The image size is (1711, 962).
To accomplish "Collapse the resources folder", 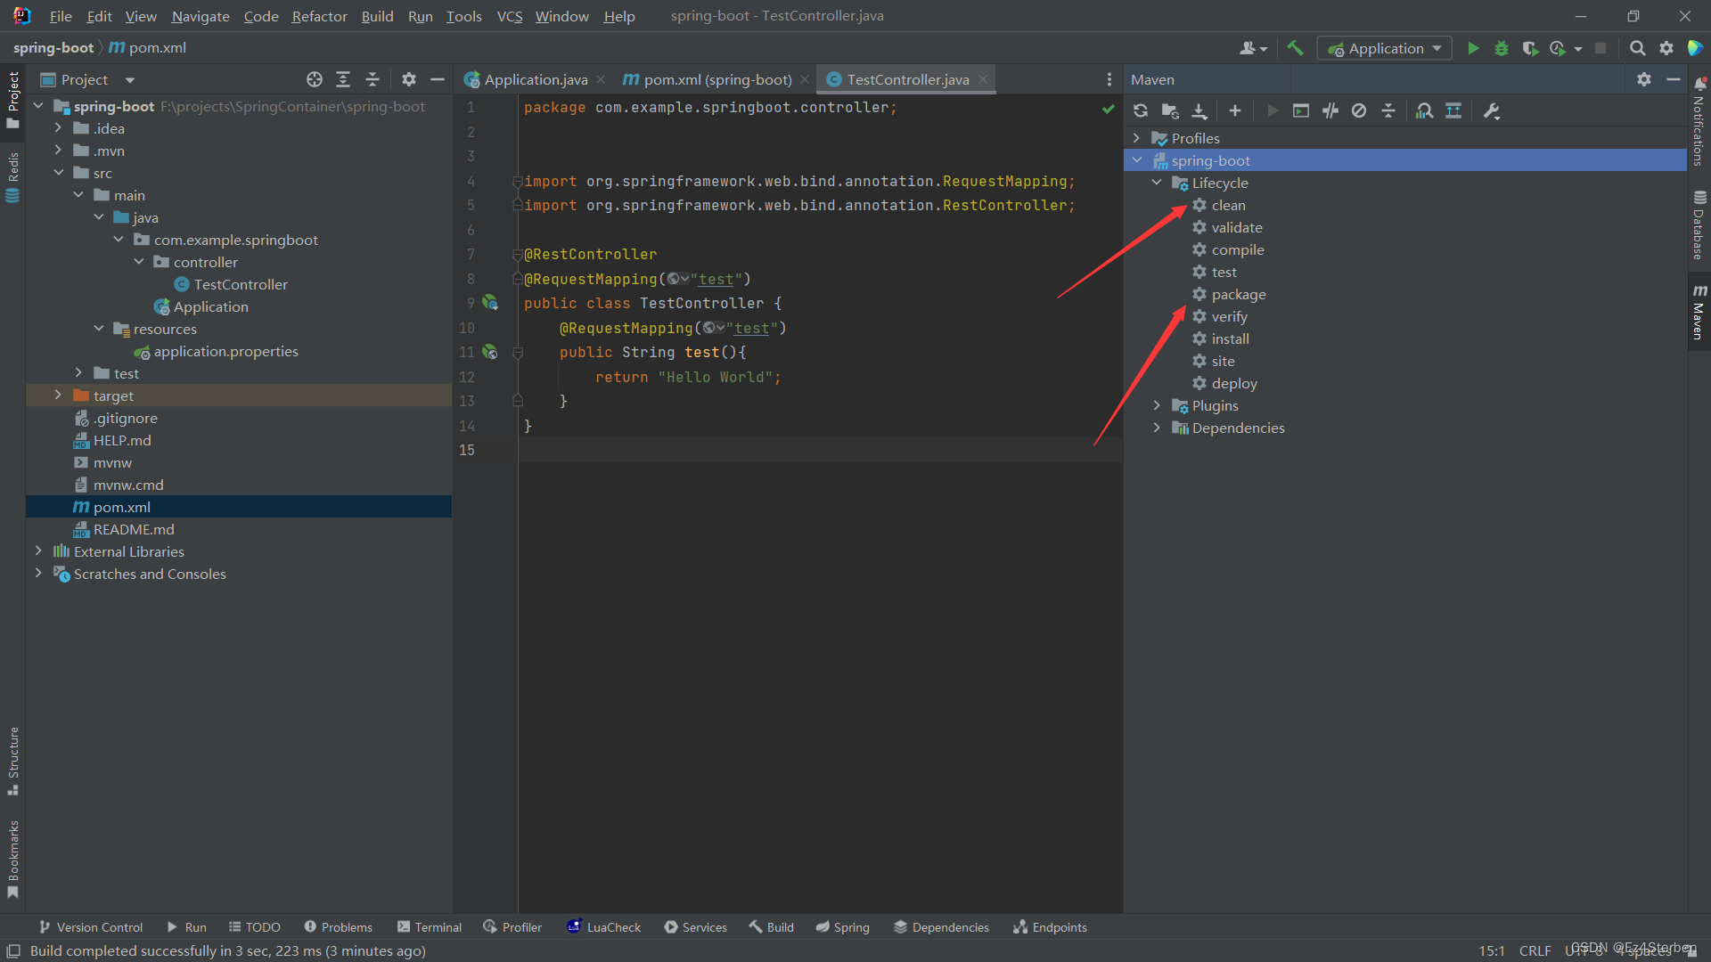I will (99, 329).
